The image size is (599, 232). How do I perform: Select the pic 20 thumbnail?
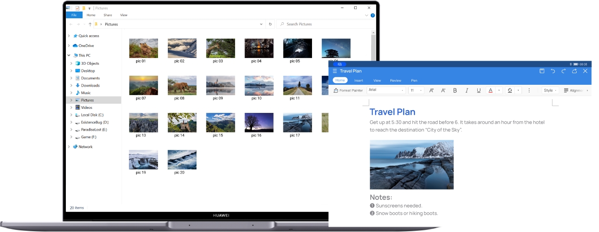pyautogui.click(x=182, y=159)
